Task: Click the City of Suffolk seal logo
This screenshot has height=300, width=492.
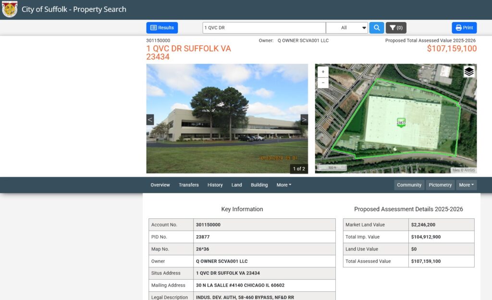Action: [x=10, y=9]
